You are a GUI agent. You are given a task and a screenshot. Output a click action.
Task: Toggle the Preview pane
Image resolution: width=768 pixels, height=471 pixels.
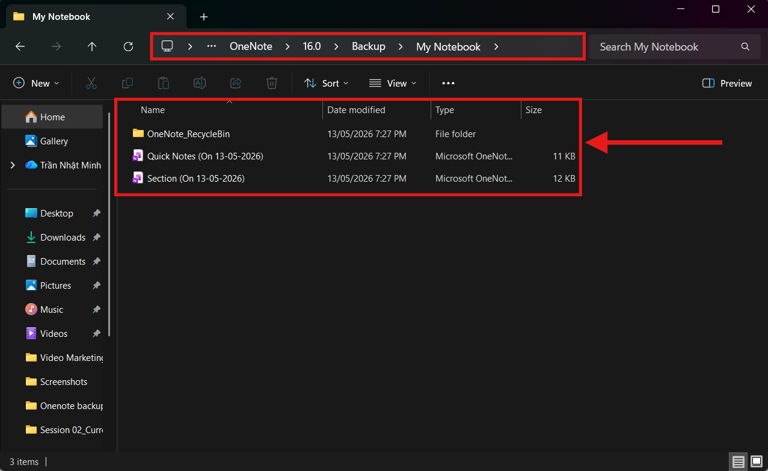click(x=727, y=84)
